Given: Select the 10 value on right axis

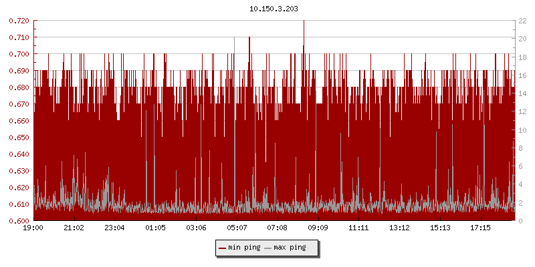Looking at the screenshot, I should [524, 130].
